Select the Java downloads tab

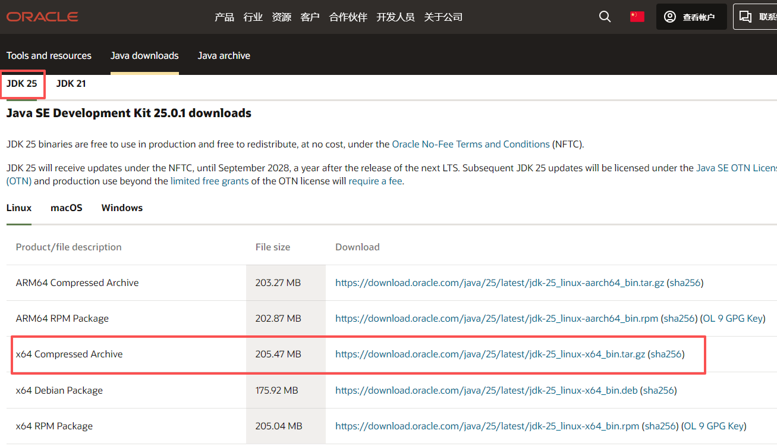[x=144, y=55]
